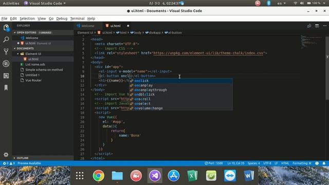The width and height of the screenshot is (329, 185).
Task: Open the bookmark view in activity bar
Action: [6, 87]
